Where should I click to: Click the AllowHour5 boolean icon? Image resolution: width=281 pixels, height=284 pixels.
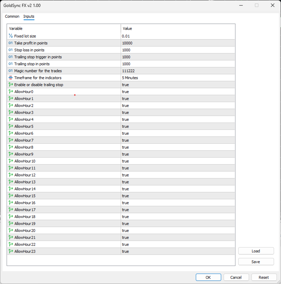(x=11, y=126)
